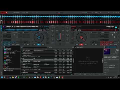Select the Deezer folder icon
This screenshot has width=120, height=90.
pos(5,55)
